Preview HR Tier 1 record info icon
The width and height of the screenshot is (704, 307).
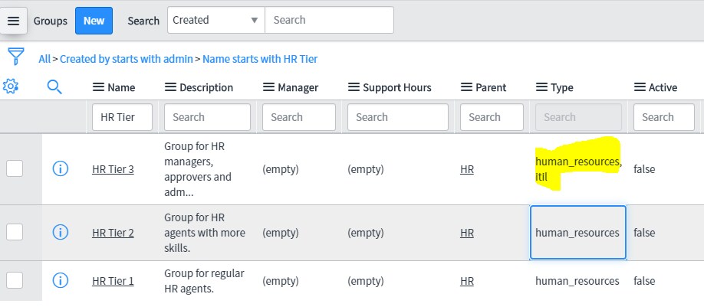[60, 280]
